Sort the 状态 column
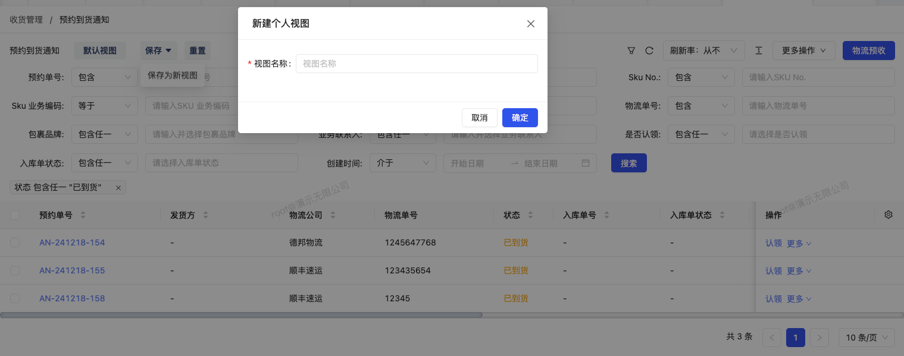904x356 pixels. [x=530, y=215]
